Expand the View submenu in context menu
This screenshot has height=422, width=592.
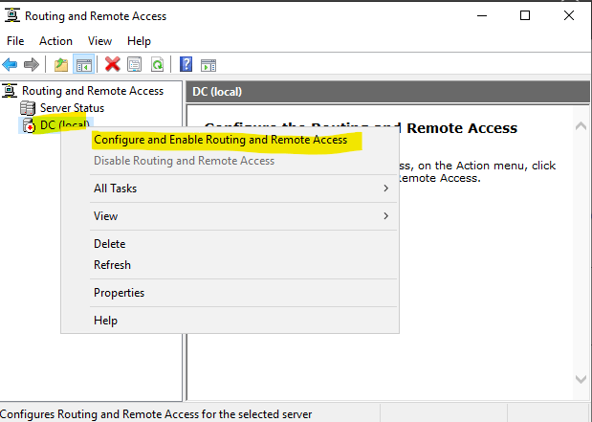pyautogui.click(x=106, y=216)
